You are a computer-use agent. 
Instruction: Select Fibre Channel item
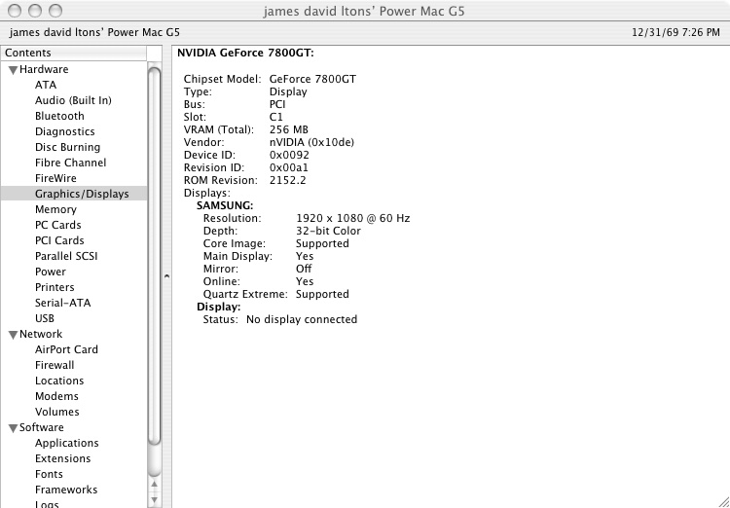pos(70,163)
